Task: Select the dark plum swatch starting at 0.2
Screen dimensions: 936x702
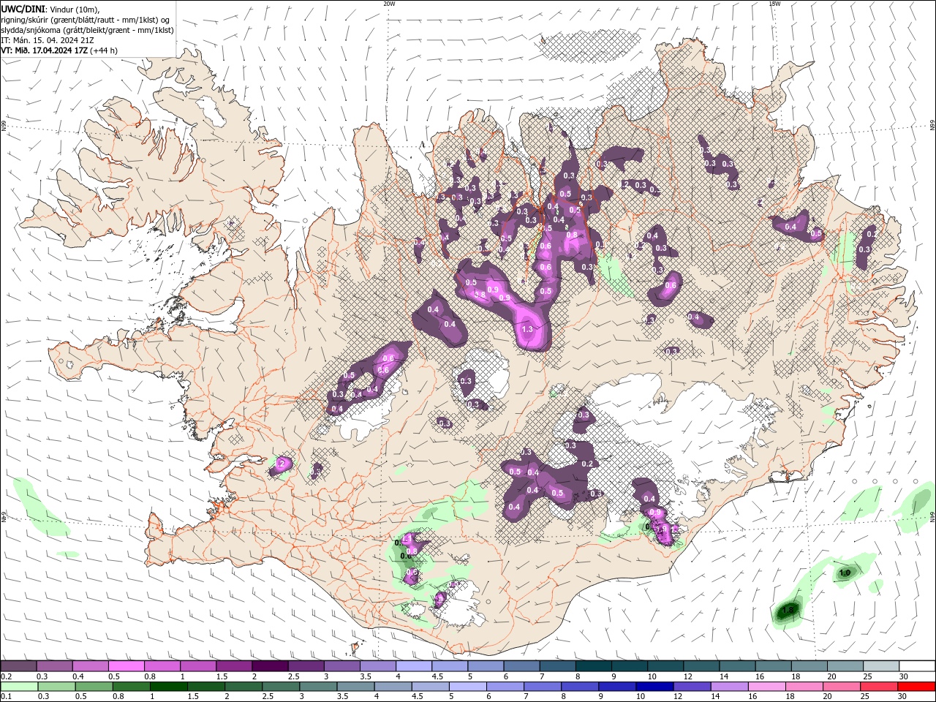Action: tap(18, 666)
